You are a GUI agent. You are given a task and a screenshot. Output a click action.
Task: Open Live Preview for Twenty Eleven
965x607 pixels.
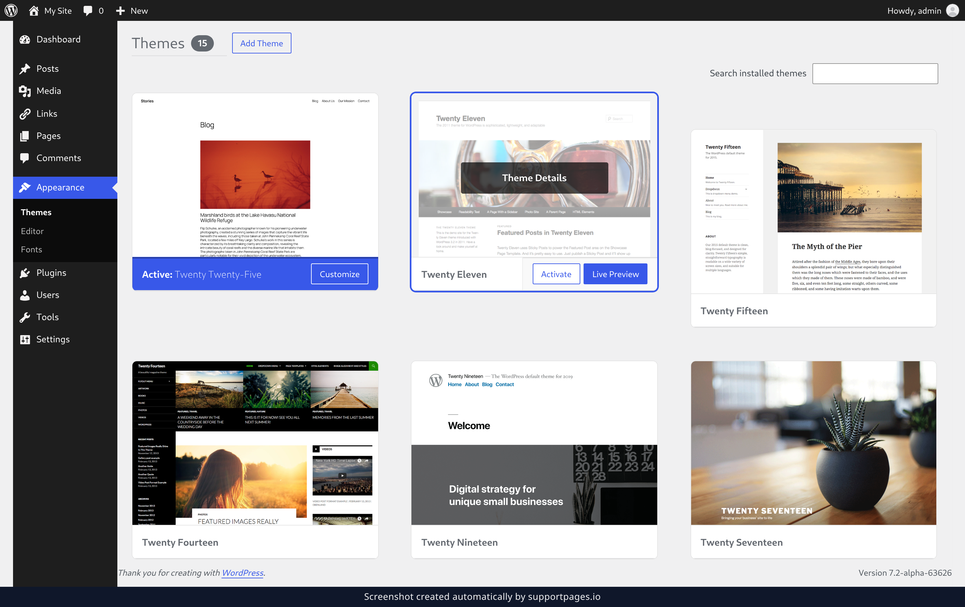615,274
